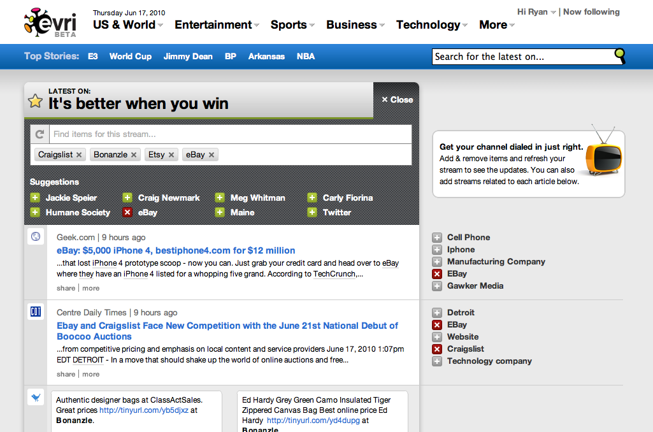The width and height of the screenshot is (653, 432).
Task: Click the Centre Daily Times source icon
Action: coord(36,312)
